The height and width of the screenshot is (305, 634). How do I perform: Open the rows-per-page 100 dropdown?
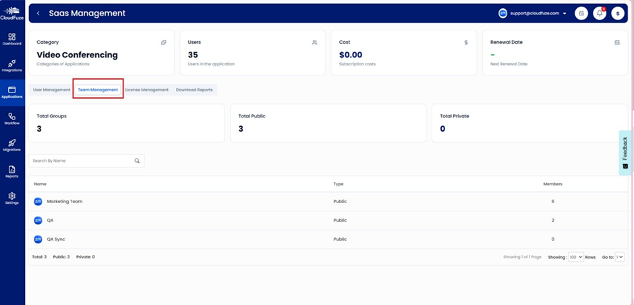click(x=575, y=257)
